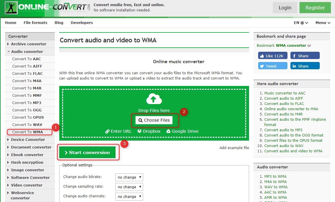This screenshot has height=202, width=335.
Task: Select Convert To AAC
Action: coord(26,59)
